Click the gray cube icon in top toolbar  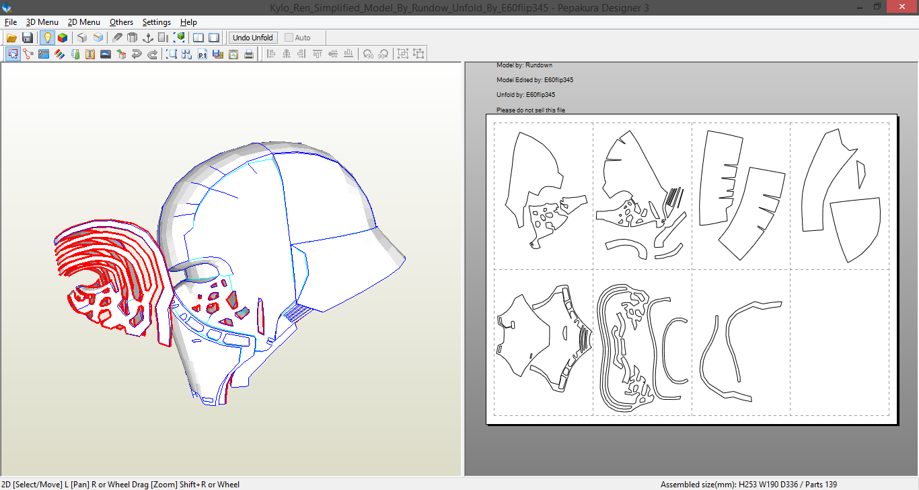point(82,38)
